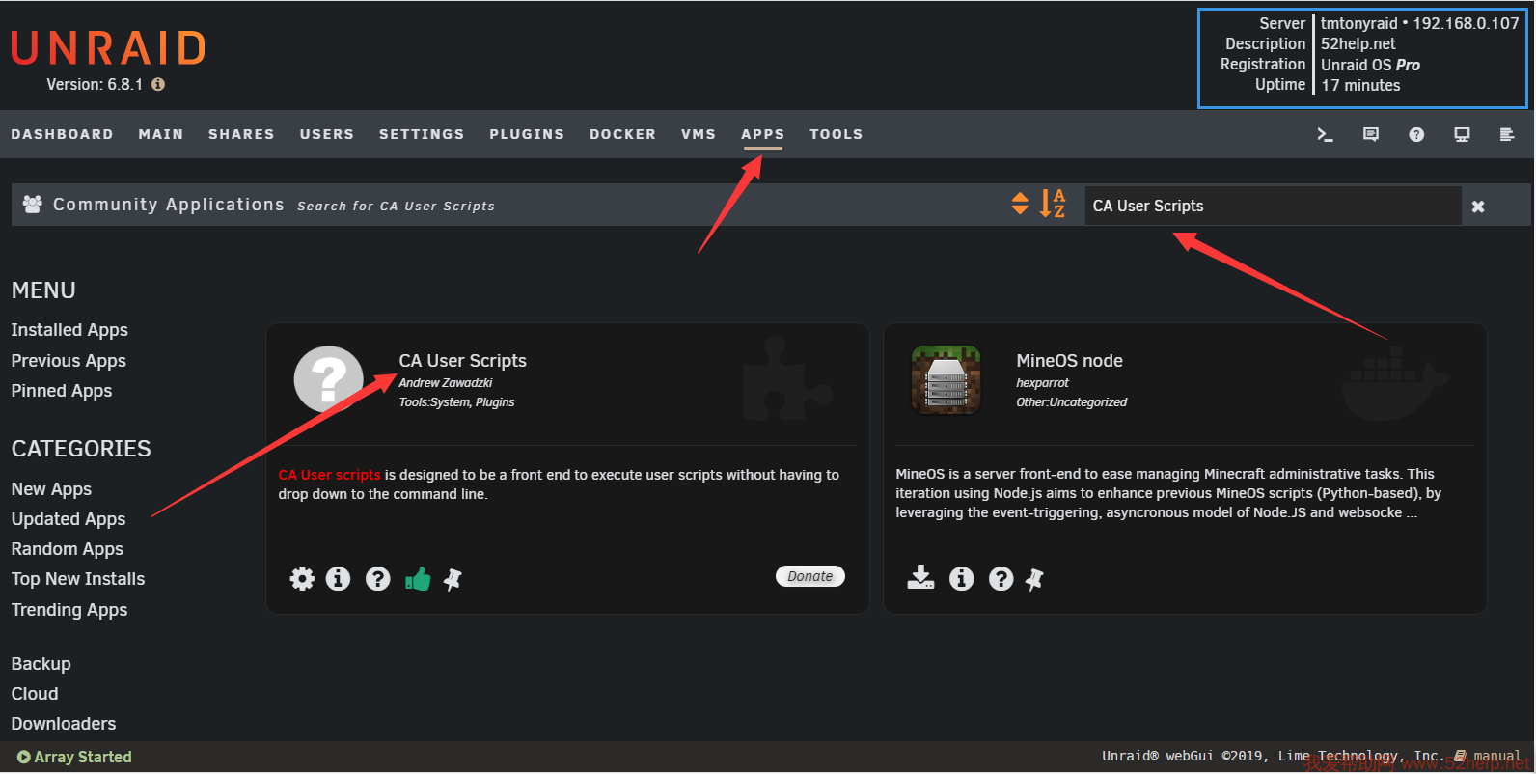Switch to the Docker tab
The image size is (1536, 774).
tap(622, 134)
